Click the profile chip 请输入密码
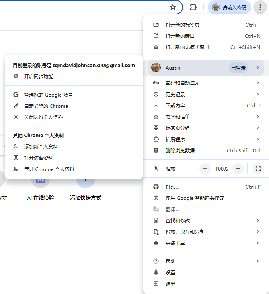Viewport: 269px width, 294px height. point(230,7)
